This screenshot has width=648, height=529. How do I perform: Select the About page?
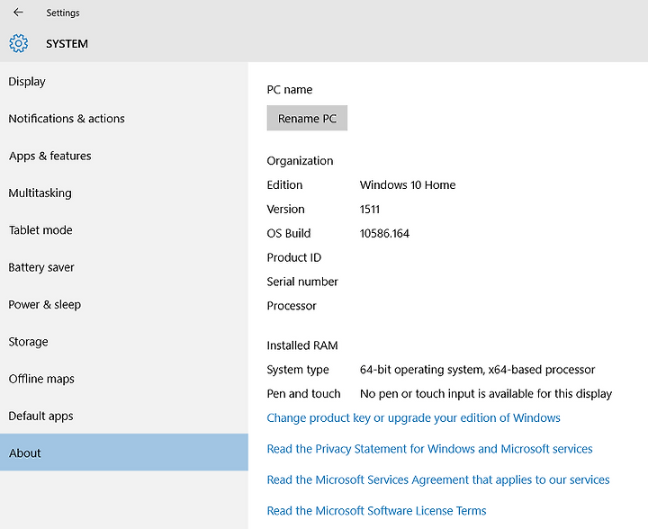(x=124, y=453)
